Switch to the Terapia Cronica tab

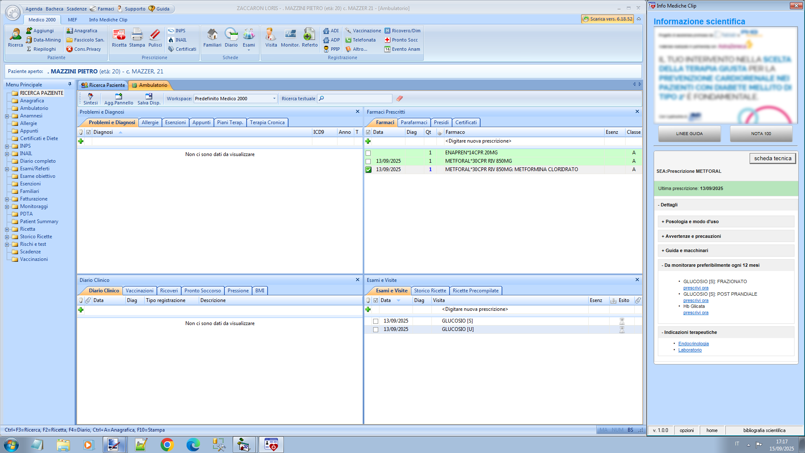(267, 122)
